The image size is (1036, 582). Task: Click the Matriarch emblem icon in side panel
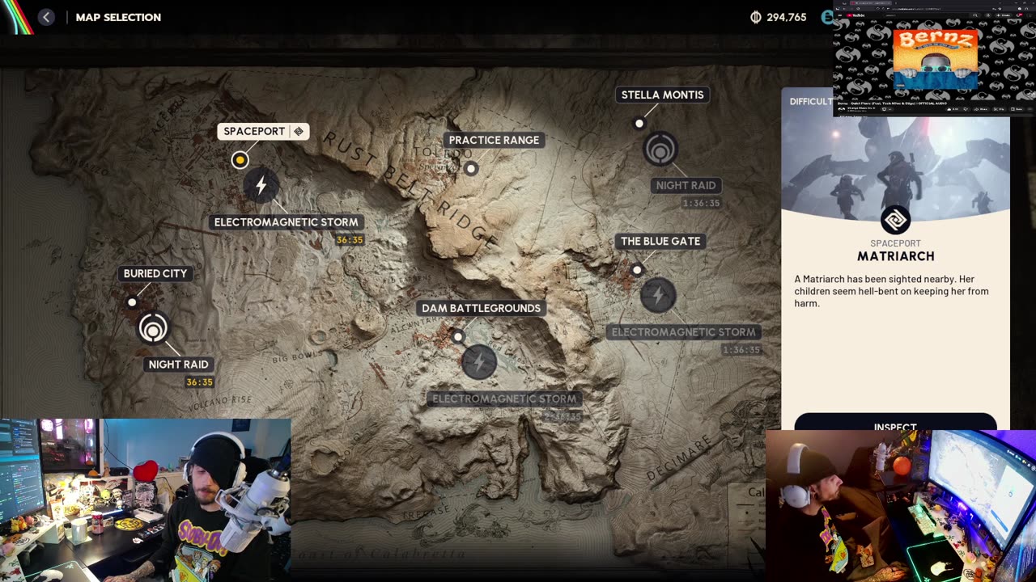895,220
